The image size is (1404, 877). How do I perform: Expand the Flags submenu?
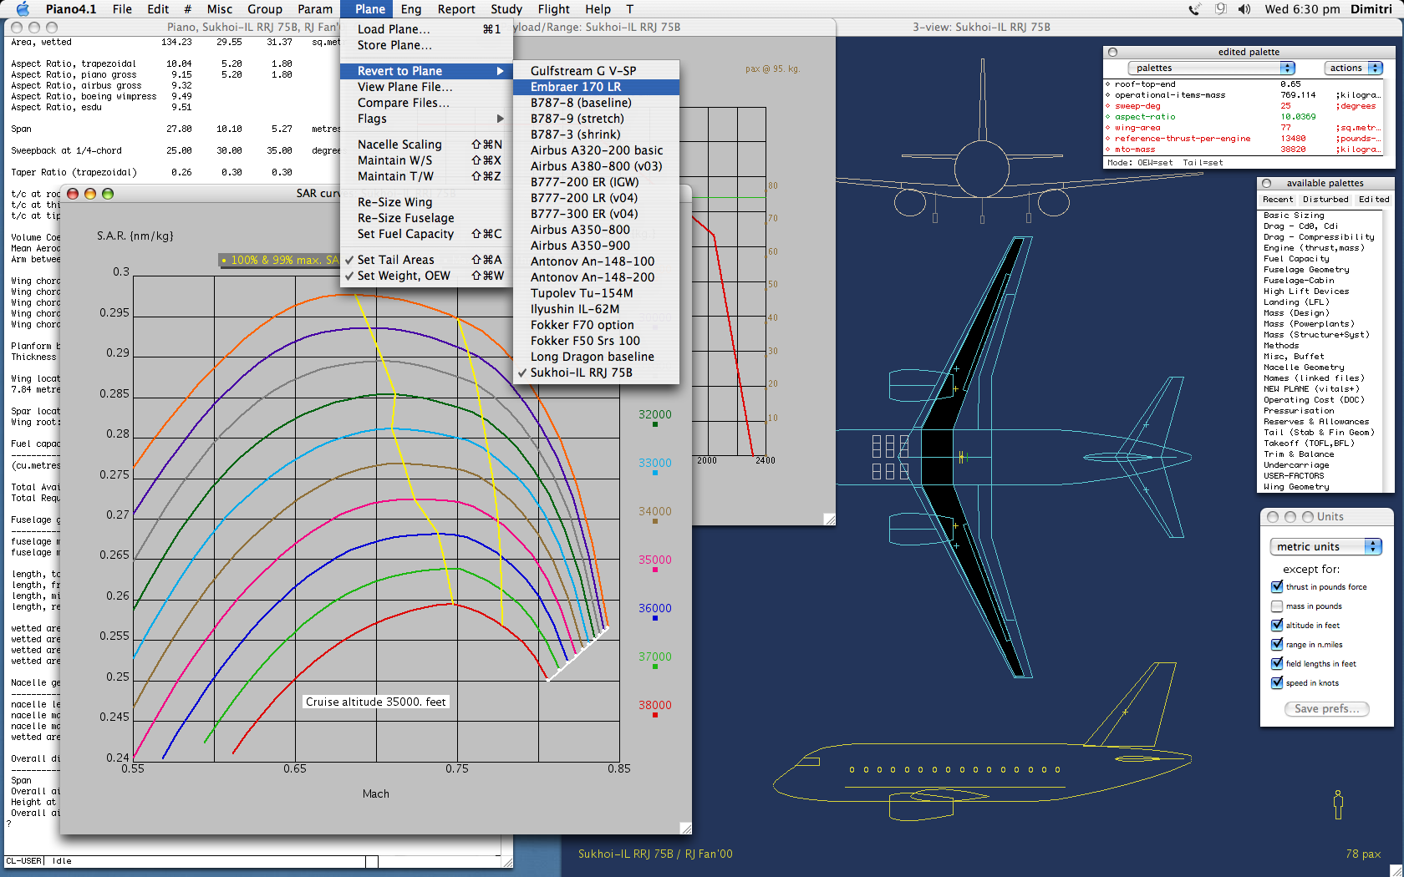pos(426,119)
